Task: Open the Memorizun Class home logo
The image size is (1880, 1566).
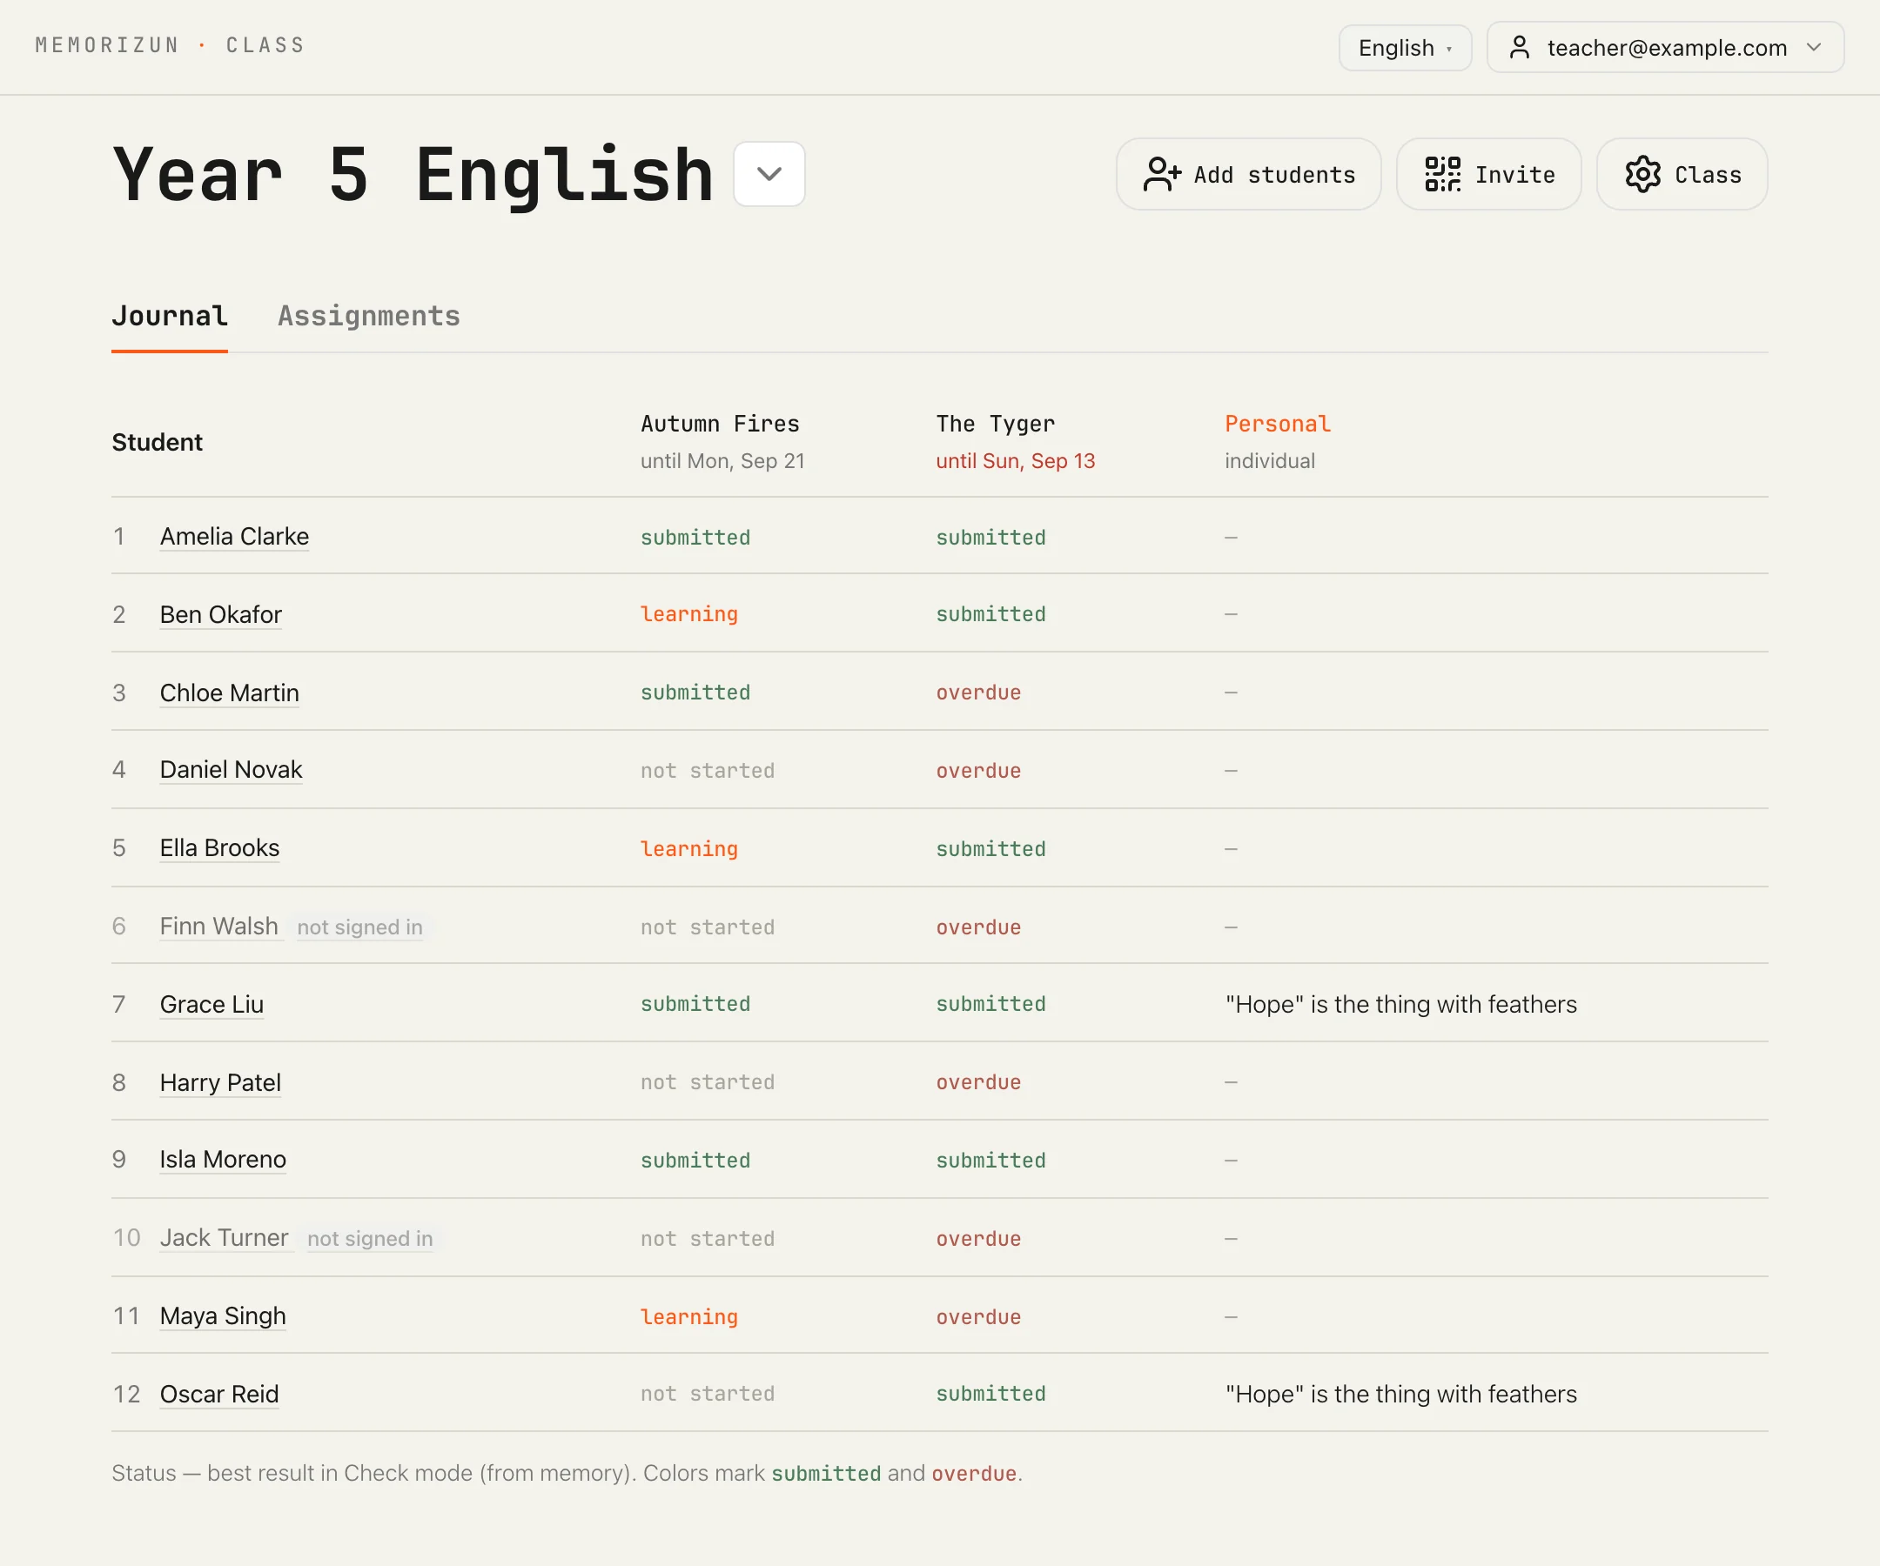Action: point(170,45)
